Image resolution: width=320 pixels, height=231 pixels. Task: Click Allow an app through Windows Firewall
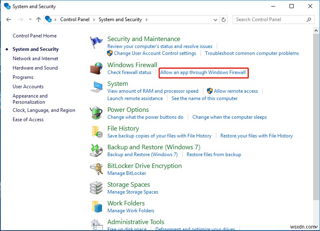[203, 72]
